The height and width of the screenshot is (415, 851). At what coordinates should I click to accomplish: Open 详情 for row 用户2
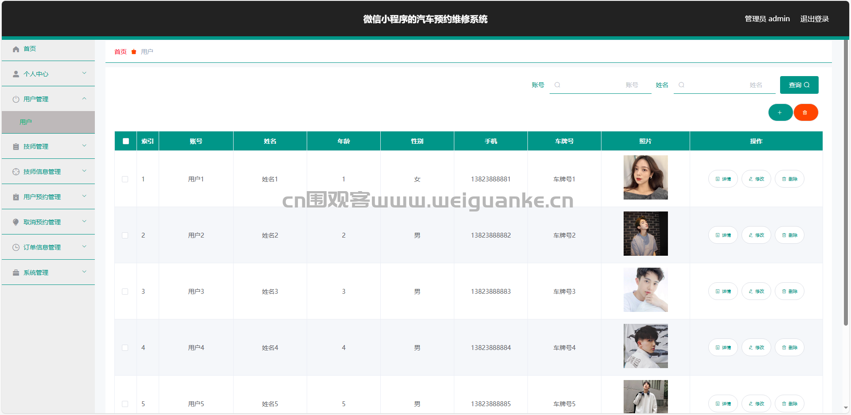(723, 235)
